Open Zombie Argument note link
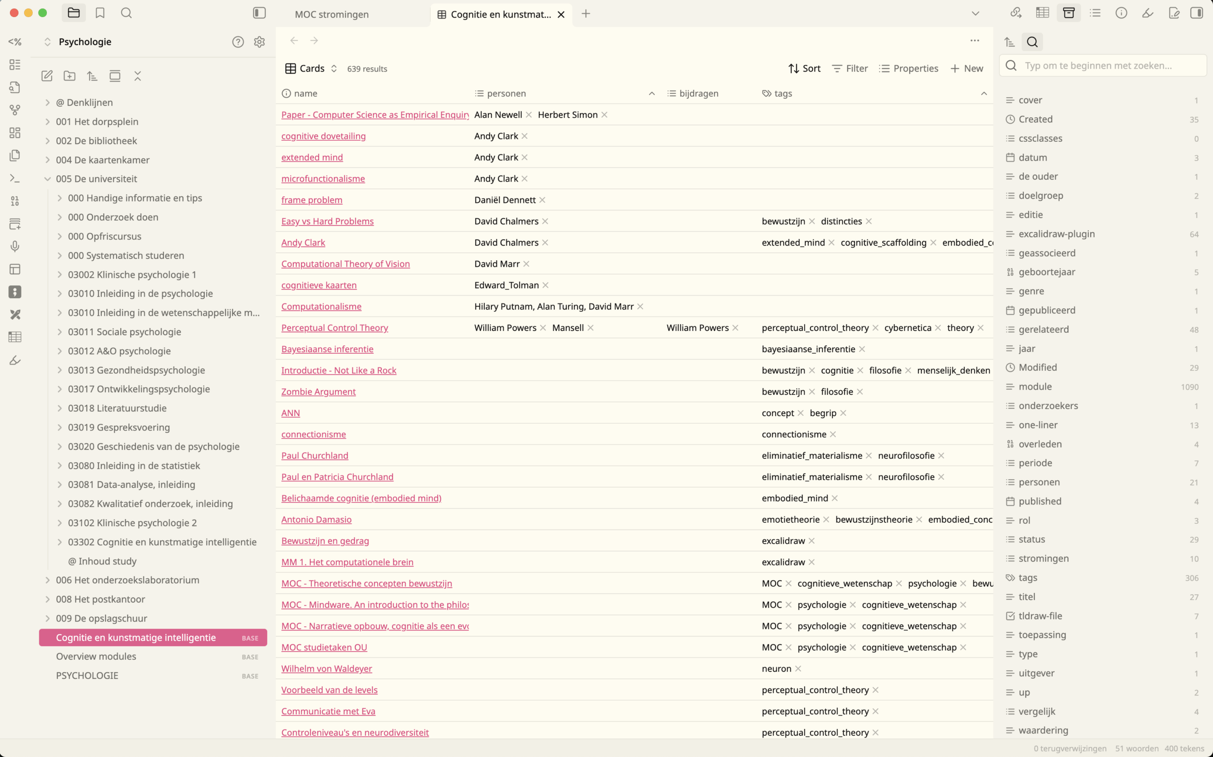Viewport: 1213px width, 757px height. [318, 392]
